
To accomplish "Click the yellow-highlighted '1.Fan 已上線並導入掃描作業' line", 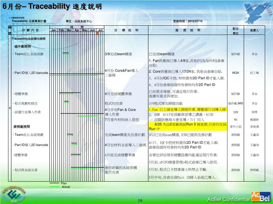I will pyautogui.click(x=187, y=109).
